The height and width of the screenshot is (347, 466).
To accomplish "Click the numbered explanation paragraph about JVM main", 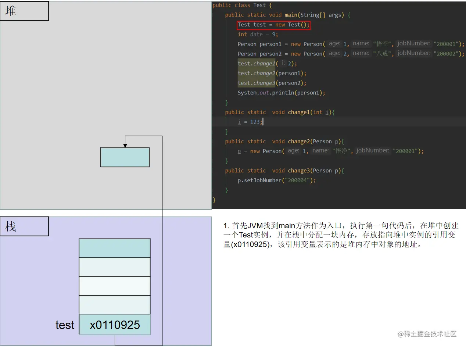I will [x=338, y=235].
